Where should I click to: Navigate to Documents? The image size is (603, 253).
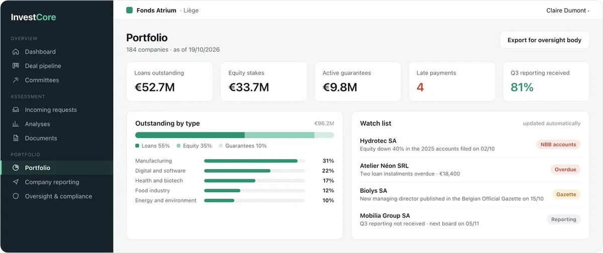(x=57, y=138)
